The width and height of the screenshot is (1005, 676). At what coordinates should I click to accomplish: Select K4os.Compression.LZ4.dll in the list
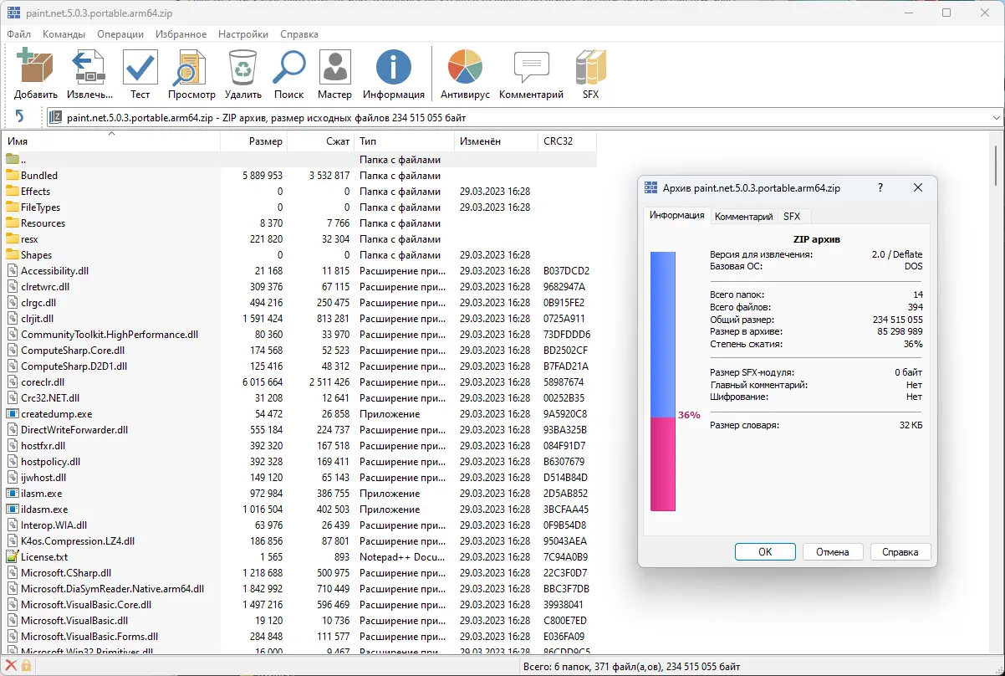point(300,540)
